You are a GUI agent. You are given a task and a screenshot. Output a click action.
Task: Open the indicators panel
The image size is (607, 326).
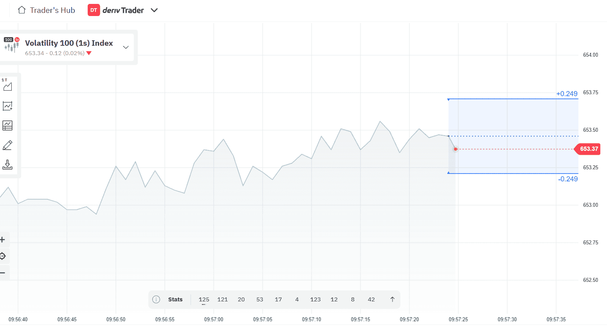click(7, 106)
